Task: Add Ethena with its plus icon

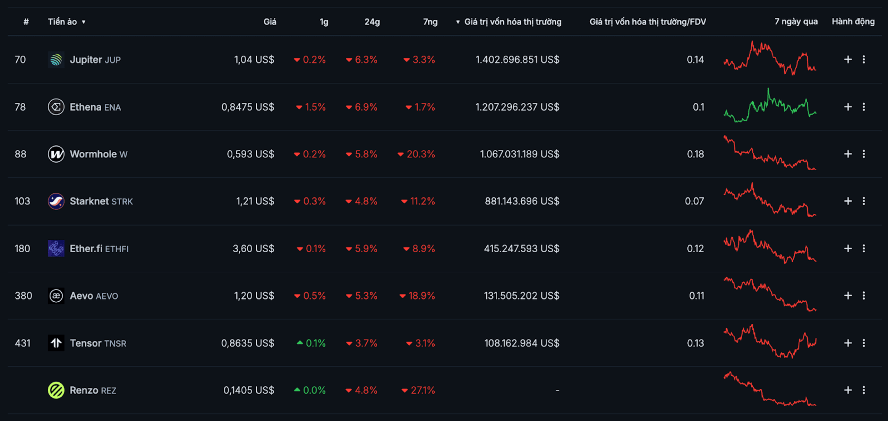Action: (848, 107)
